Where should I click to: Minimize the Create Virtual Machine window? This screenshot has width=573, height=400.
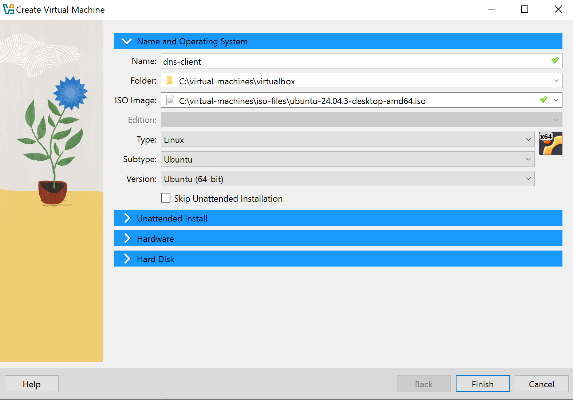click(x=491, y=9)
